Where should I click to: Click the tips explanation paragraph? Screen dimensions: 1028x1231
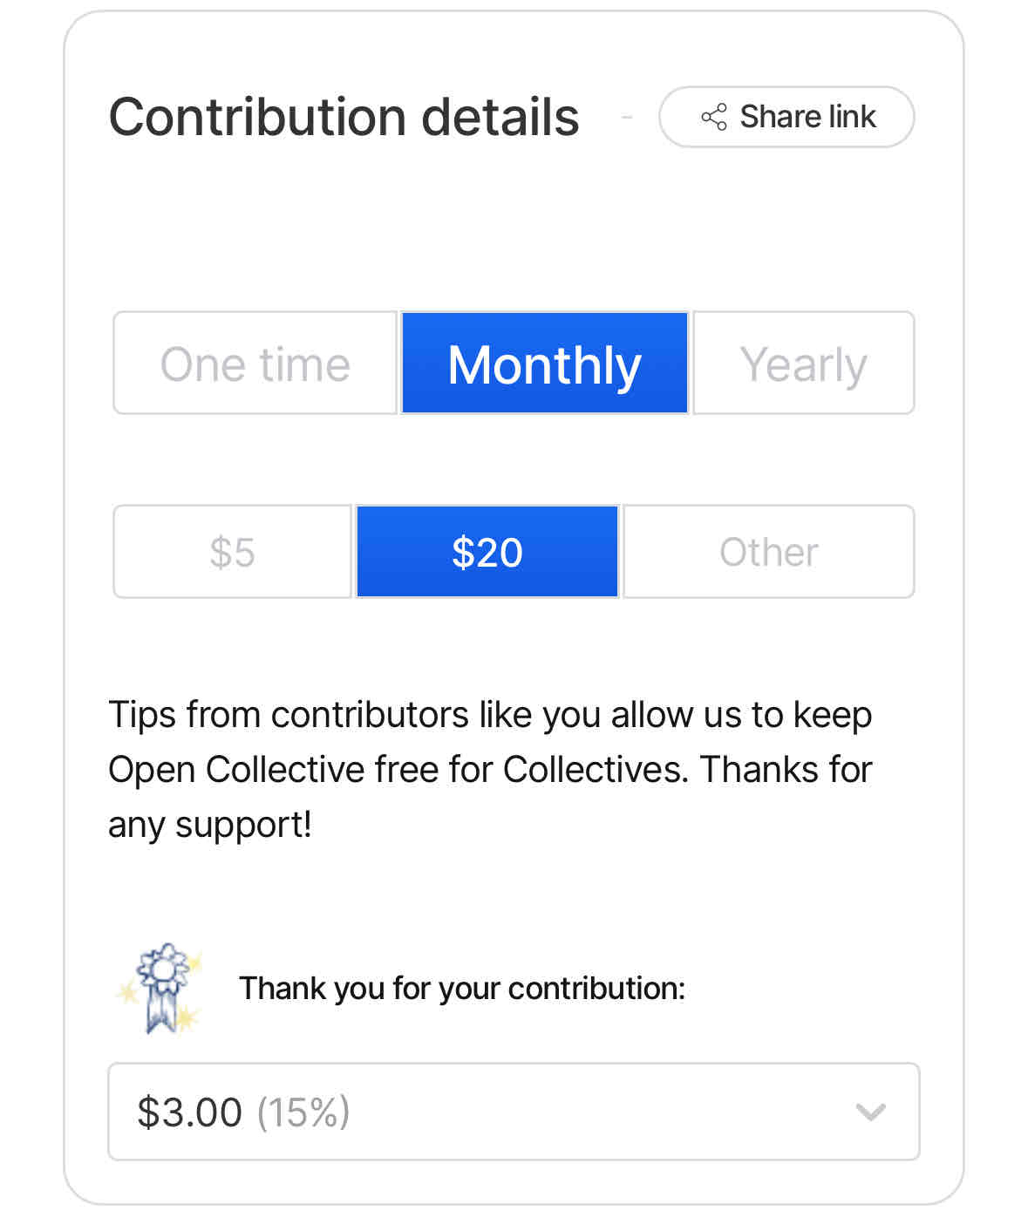pyautogui.click(x=490, y=769)
